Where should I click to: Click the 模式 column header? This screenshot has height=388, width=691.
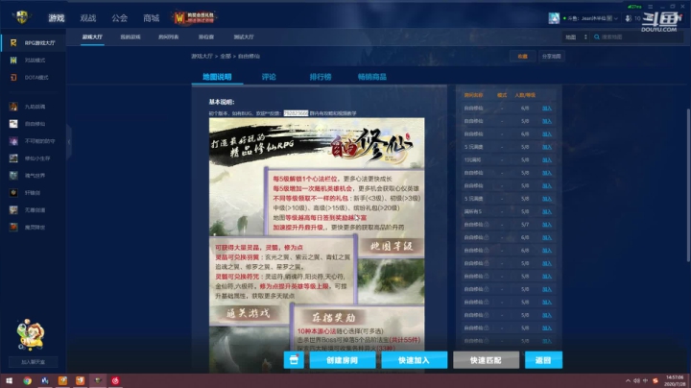point(502,95)
